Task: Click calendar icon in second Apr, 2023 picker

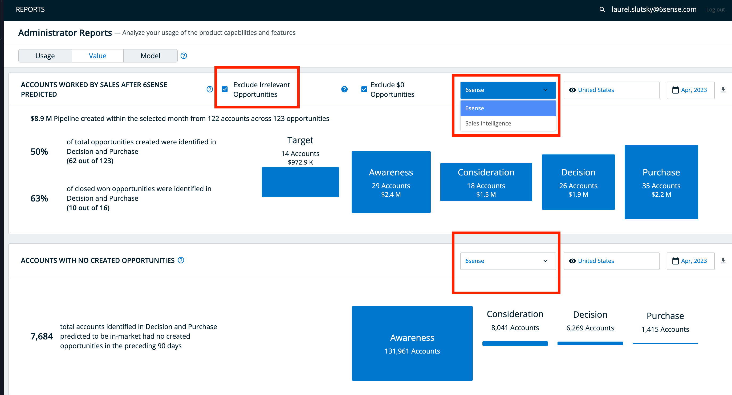Action: [x=676, y=261]
